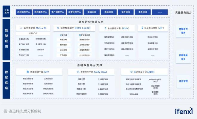Image resolution: width=197 pixels, height=119 pixels.
Task: Click the 轨交算法模型 (20+) header
Action: tap(153, 28)
